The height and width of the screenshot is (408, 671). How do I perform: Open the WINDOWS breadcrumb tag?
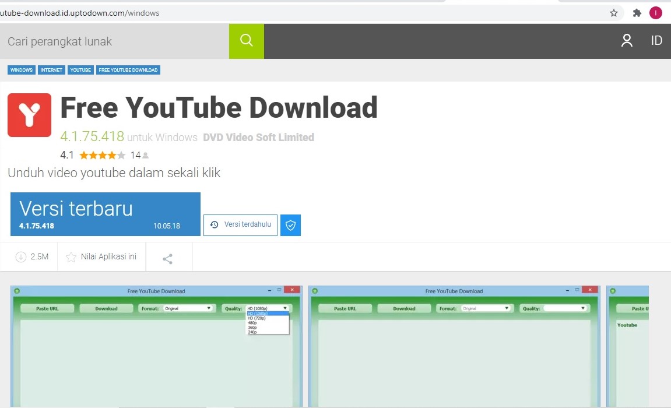[22, 70]
